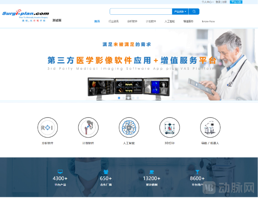This screenshot has height=198, width=258.
Task: Focus the search input field
Action: [141, 12]
